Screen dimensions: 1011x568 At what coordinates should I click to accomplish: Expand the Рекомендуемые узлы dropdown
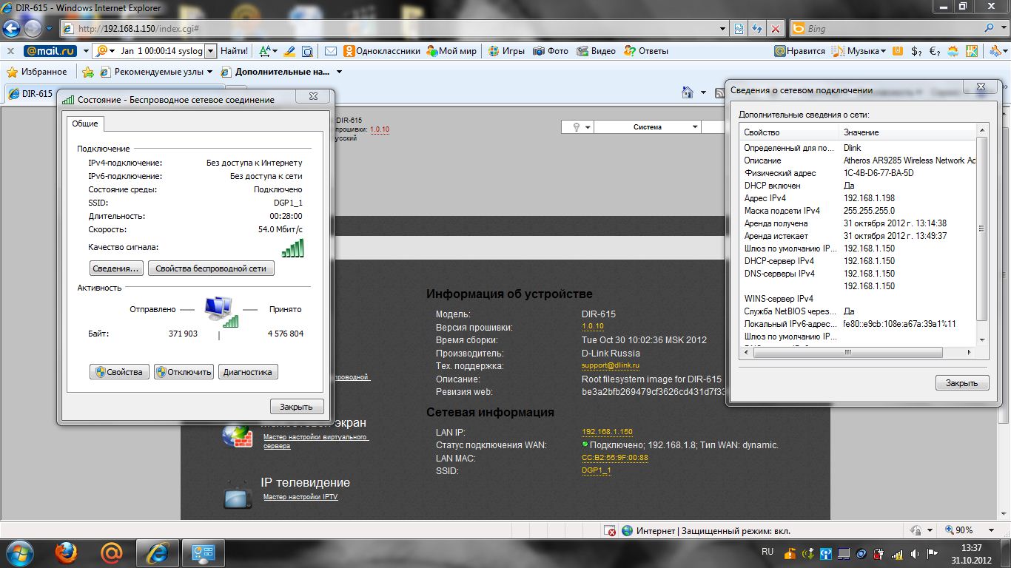point(209,72)
